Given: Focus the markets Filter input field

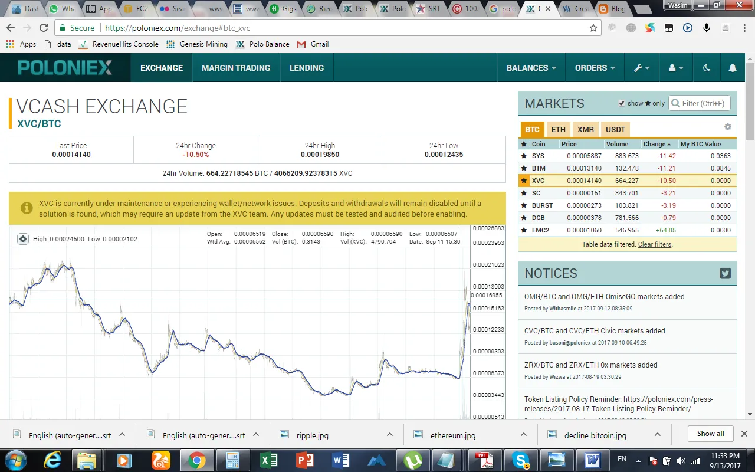Looking at the screenshot, I should [x=700, y=103].
